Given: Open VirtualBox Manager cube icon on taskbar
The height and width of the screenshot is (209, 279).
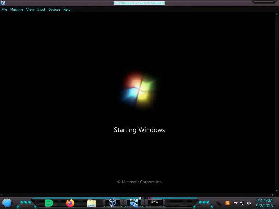Looking at the screenshot, I should pos(112,203).
